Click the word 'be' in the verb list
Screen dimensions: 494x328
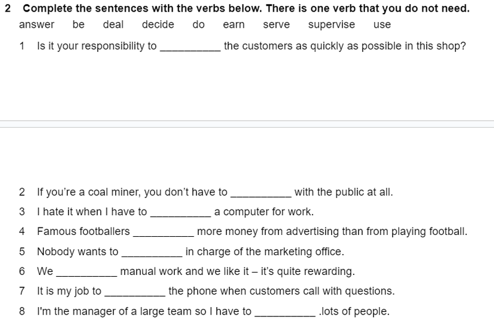pyautogui.click(x=78, y=25)
